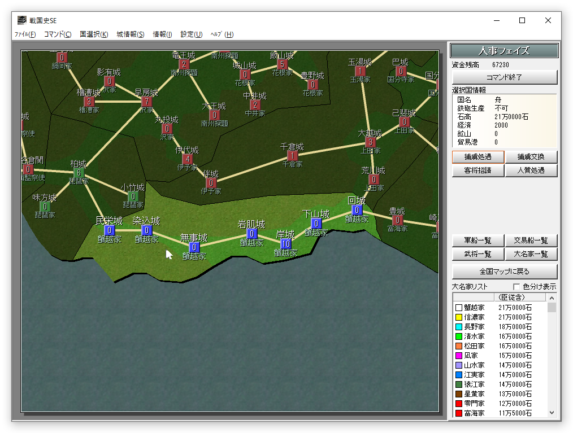
Task: Click the 早房城 red castle marker
Action: (147, 102)
